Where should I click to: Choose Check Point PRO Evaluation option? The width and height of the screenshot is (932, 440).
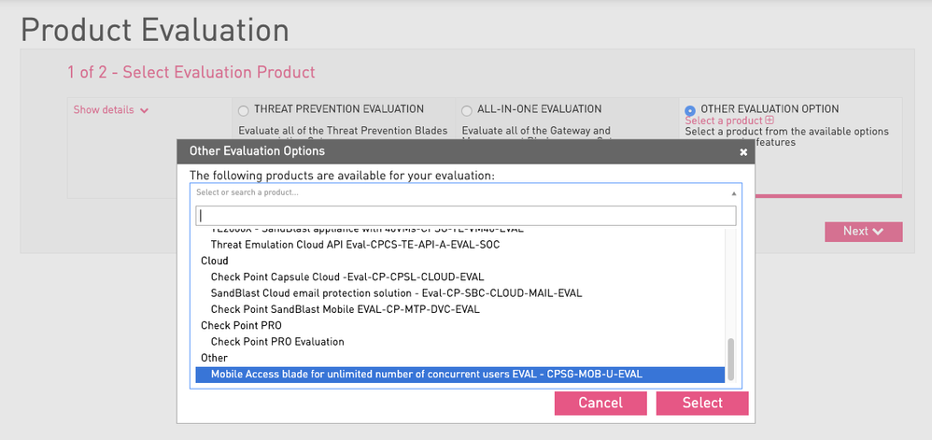pos(460,342)
